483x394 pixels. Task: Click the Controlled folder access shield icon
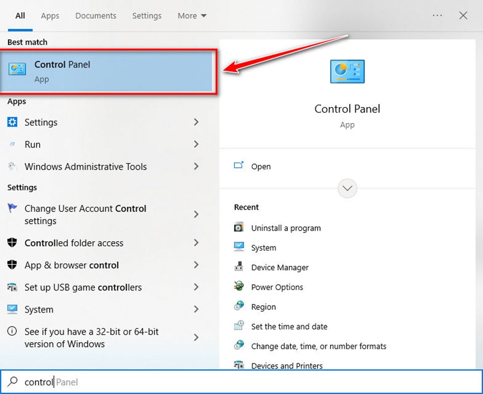pos(13,243)
